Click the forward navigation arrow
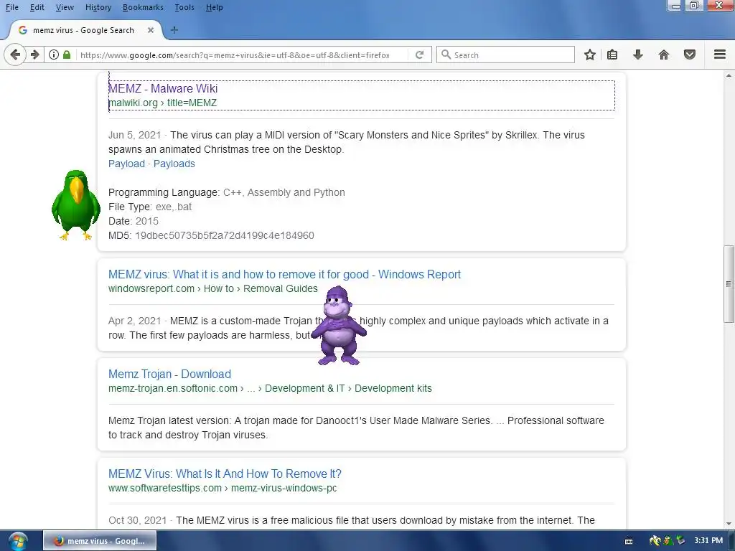Screen dimensions: 735x551 point(35,55)
